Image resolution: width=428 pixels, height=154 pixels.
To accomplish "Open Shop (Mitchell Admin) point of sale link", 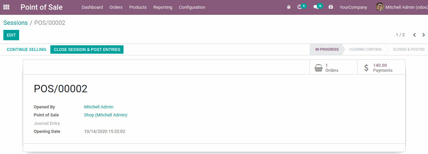I will [105, 115].
